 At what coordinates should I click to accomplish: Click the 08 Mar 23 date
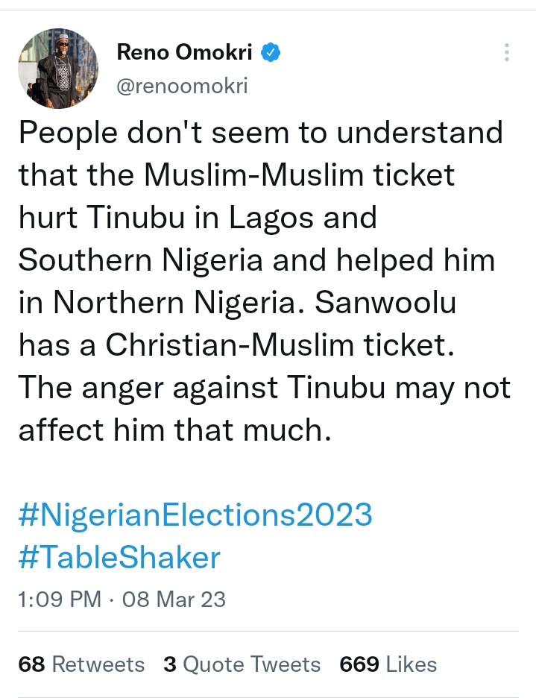174,599
